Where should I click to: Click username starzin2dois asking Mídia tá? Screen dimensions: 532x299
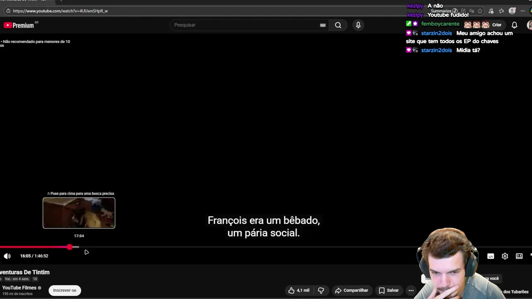tap(436, 50)
